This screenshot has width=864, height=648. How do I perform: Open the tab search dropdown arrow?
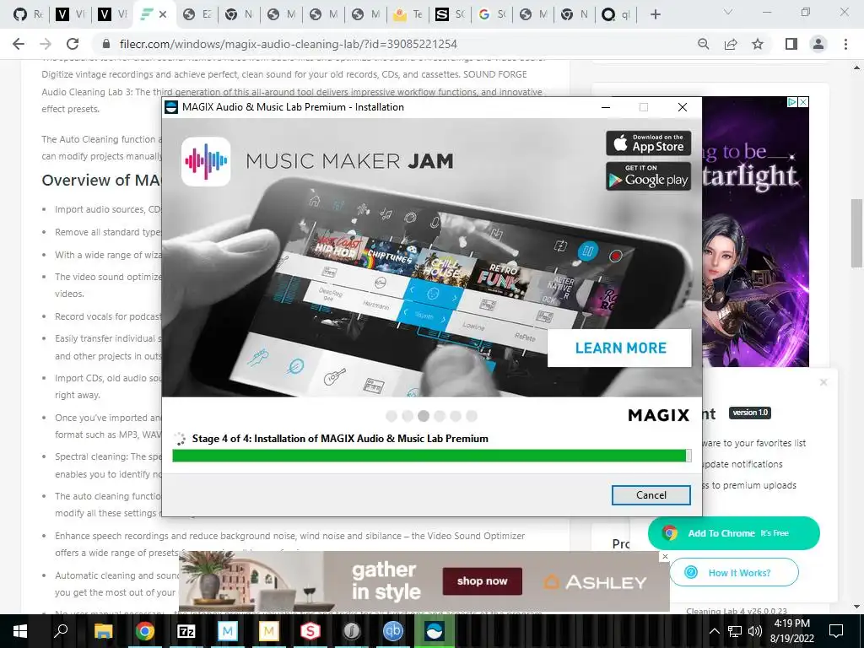tap(728, 12)
